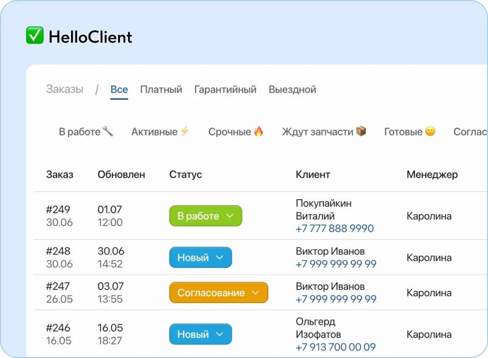The width and height of the screenshot is (488, 358).
Task: Click phone link +7 913 700 00 09
Action: pyautogui.click(x=336, y=347)
